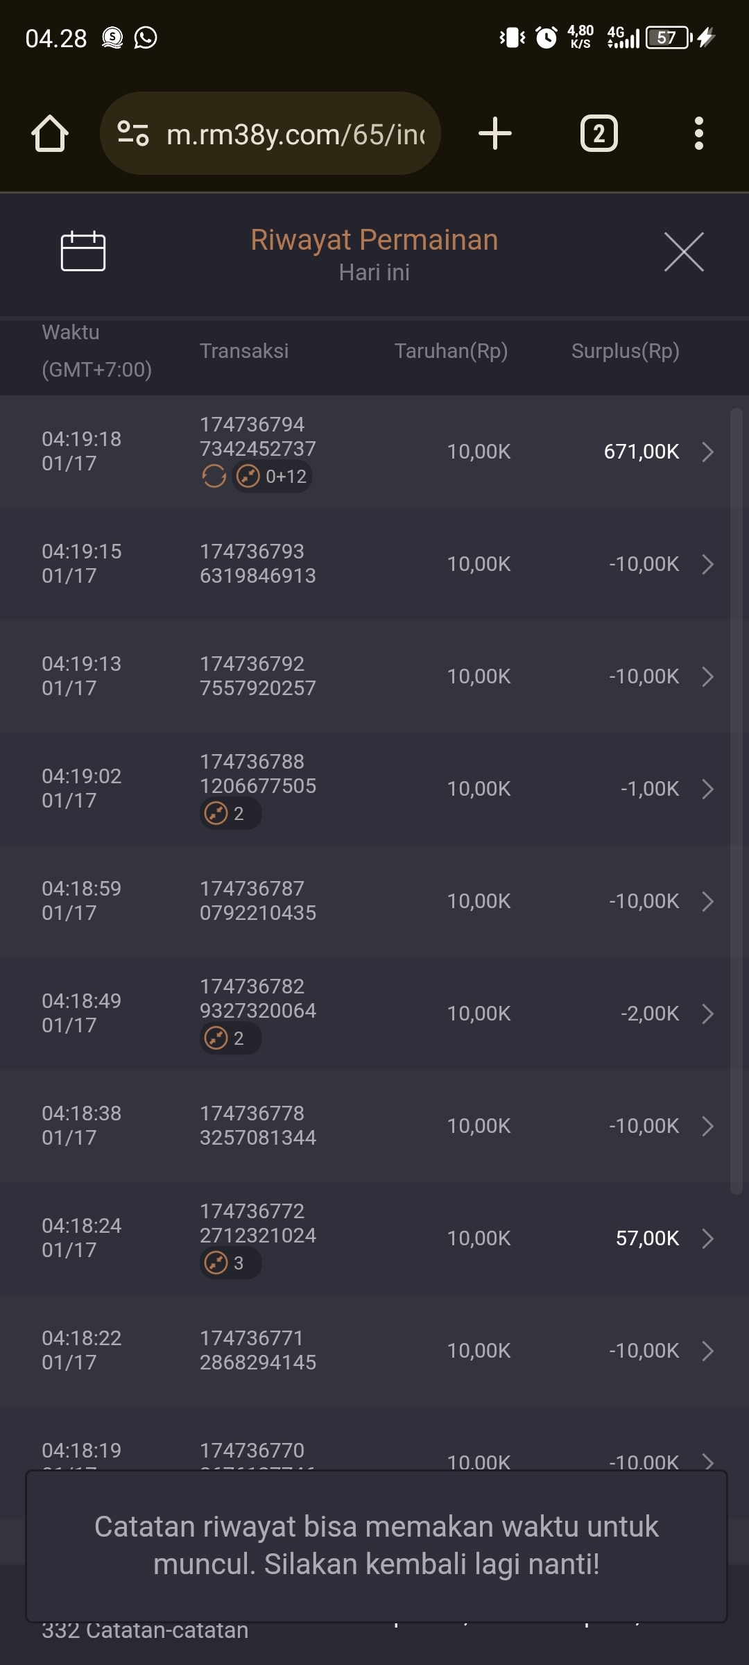Viewport: 749px width, 1665px height.
Task: Click the URL address bar m.rm38y.com
Action: 295,134
